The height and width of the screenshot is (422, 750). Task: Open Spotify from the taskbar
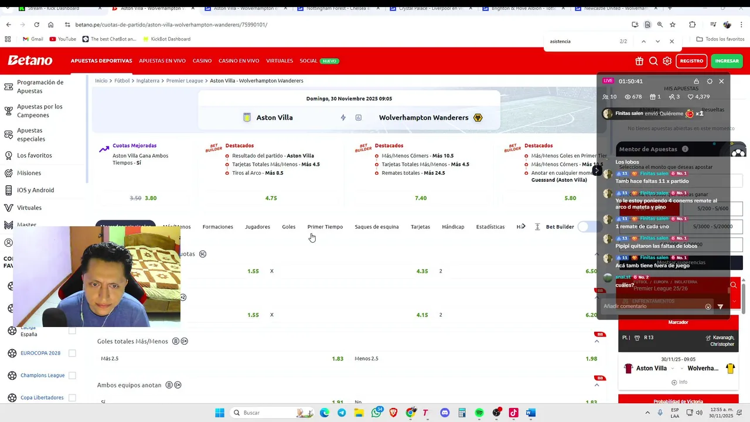[x=479, y=413]
